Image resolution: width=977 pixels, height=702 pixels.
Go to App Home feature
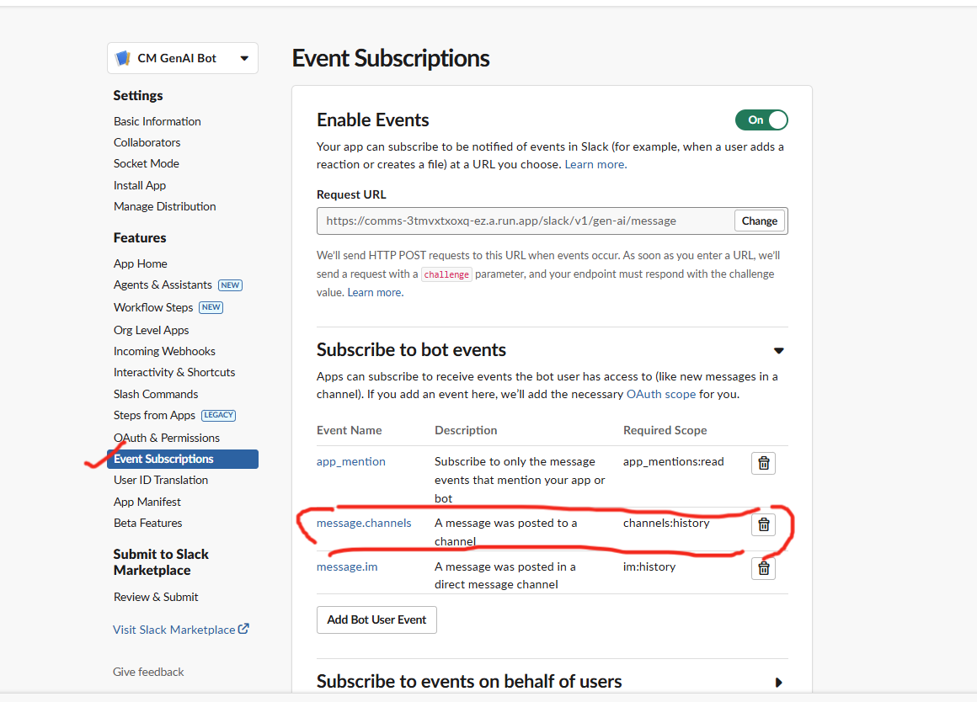(140, 264)
